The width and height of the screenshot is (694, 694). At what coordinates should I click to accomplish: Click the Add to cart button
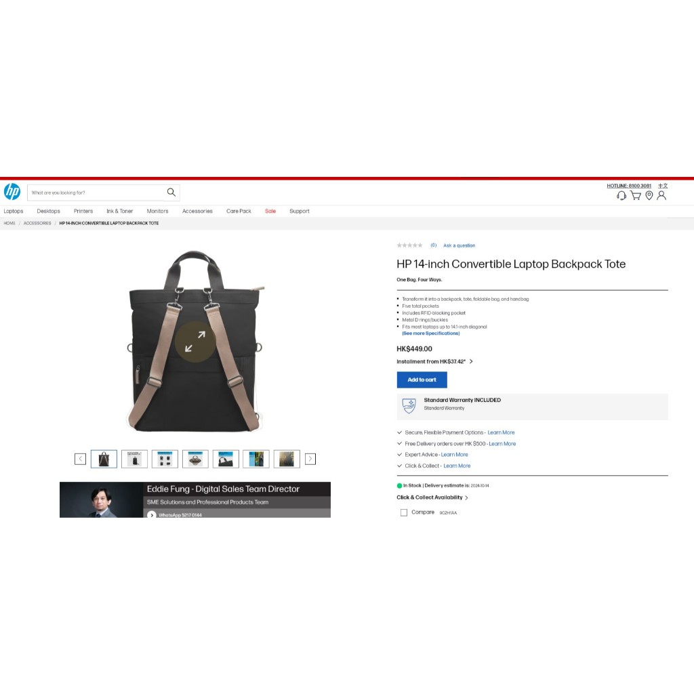(x=422, y=380)
